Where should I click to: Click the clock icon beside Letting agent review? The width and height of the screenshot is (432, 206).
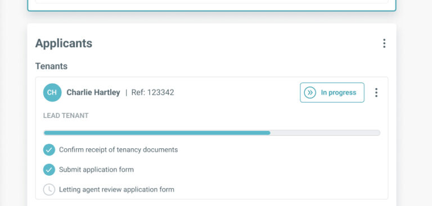click(49, 190)
